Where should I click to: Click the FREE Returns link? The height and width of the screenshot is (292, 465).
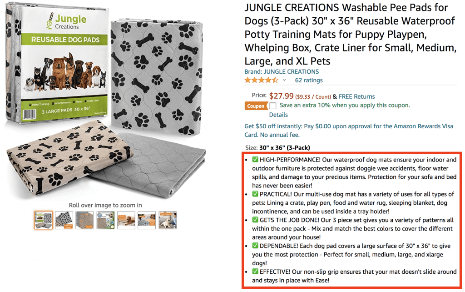point(357,96)
